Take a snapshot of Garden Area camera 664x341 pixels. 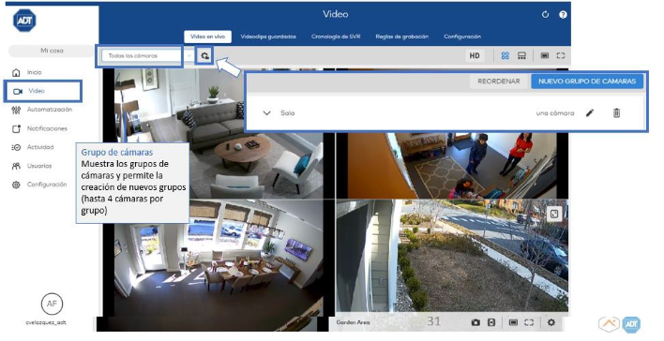coord(475,322)
